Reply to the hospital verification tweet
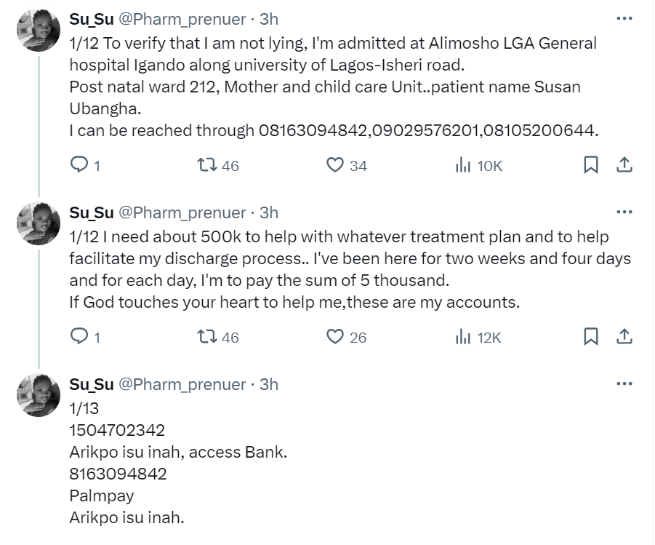Screen dimensions: 655x545 79,166
